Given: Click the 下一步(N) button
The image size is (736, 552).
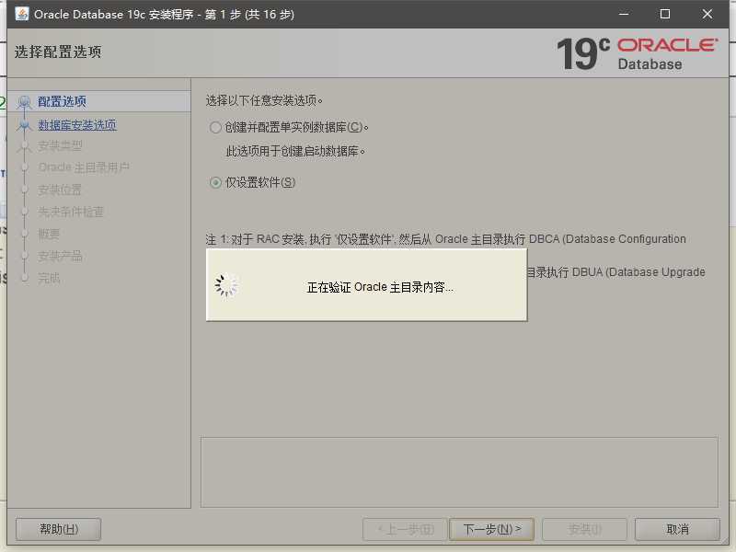Looking at the screenshot, I should pos(491,530).
